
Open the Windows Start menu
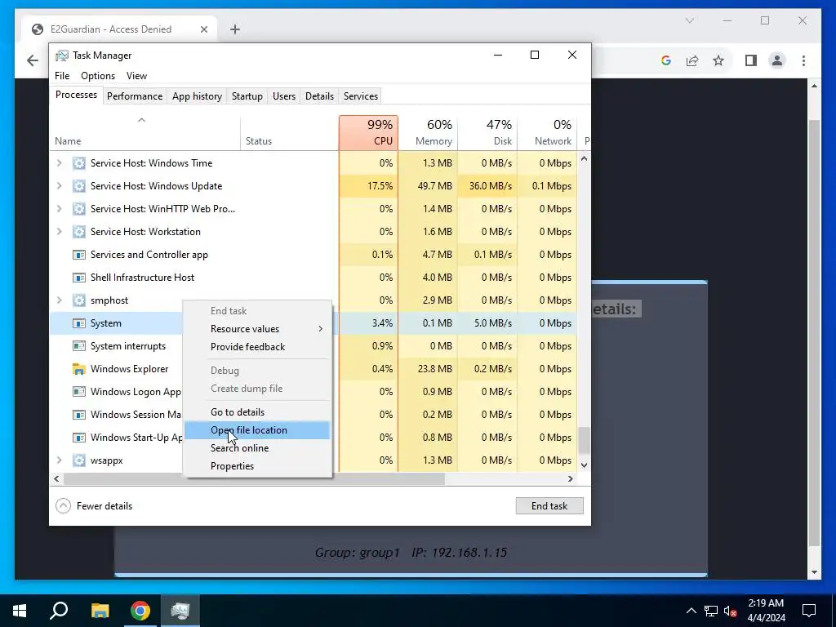pos(20,611)
